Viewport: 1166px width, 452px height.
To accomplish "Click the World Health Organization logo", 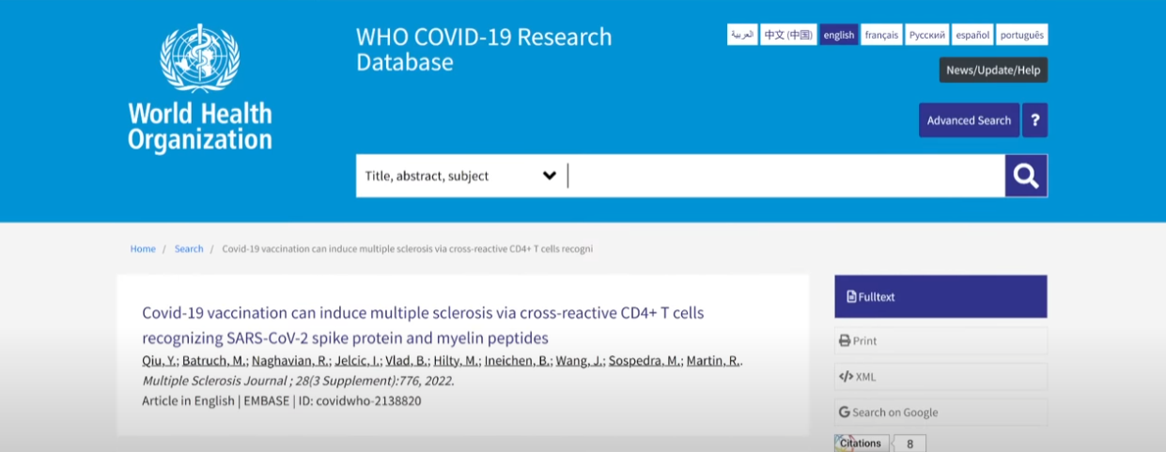I will (199, 89).
